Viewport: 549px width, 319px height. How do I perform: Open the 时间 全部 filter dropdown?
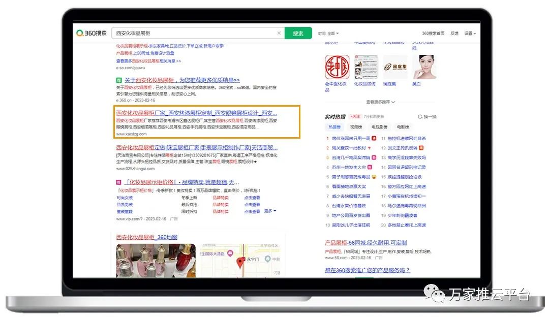(x=328, y=34)
